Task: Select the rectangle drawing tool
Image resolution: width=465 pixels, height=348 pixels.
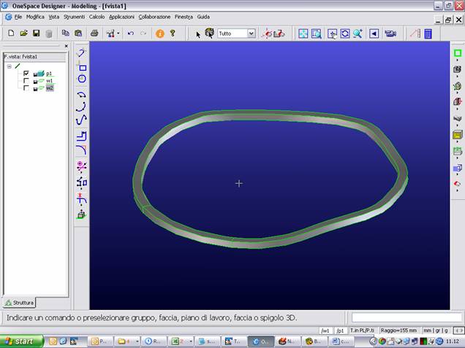Action: (x=82, y=68)
